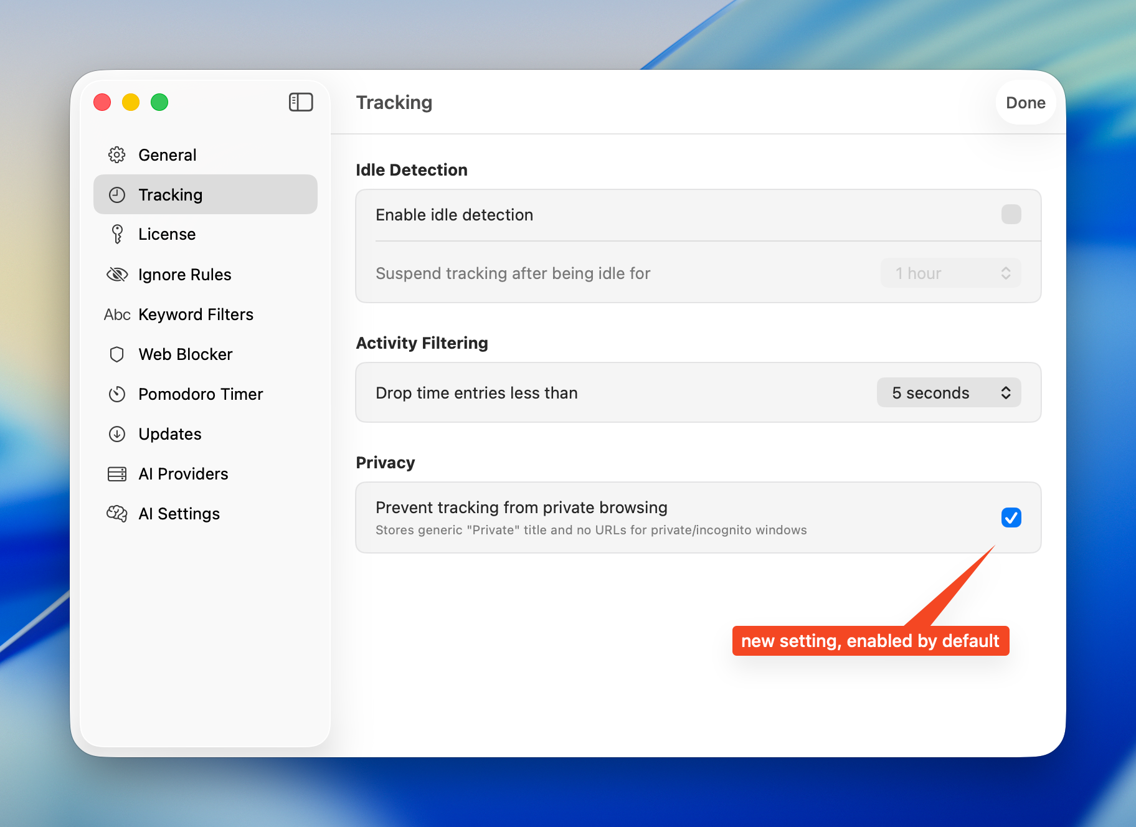
Task: Open Pomodoro Timer via its timer icon
Action: pyautogui.click(x=117, y=394)
